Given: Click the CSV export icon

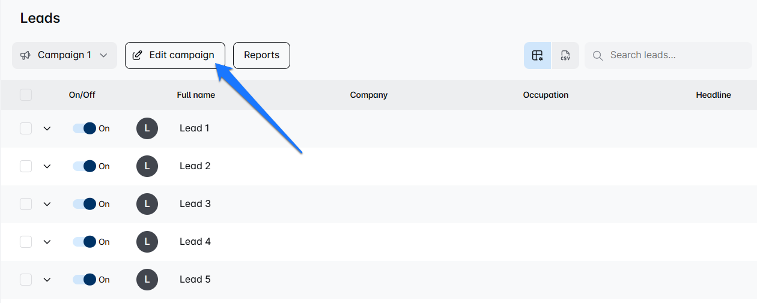Looking at the screenshot, I should (565, 56).
